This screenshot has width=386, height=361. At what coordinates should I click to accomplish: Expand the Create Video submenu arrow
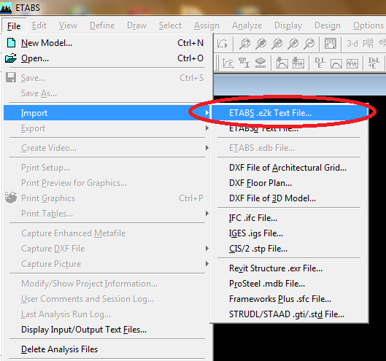[207, 148]
